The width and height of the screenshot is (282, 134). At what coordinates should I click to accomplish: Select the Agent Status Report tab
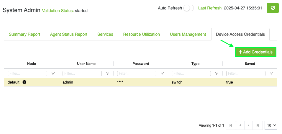click(69, 34)
